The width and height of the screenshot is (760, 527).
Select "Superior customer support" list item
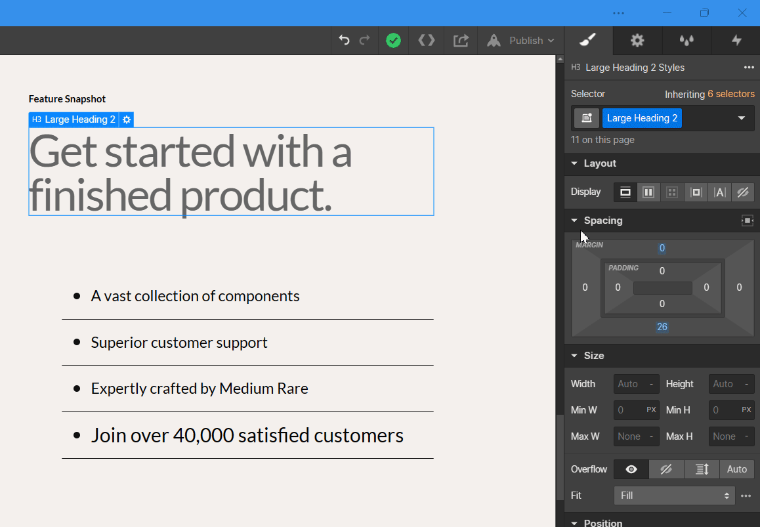click(x=179, y=343)
